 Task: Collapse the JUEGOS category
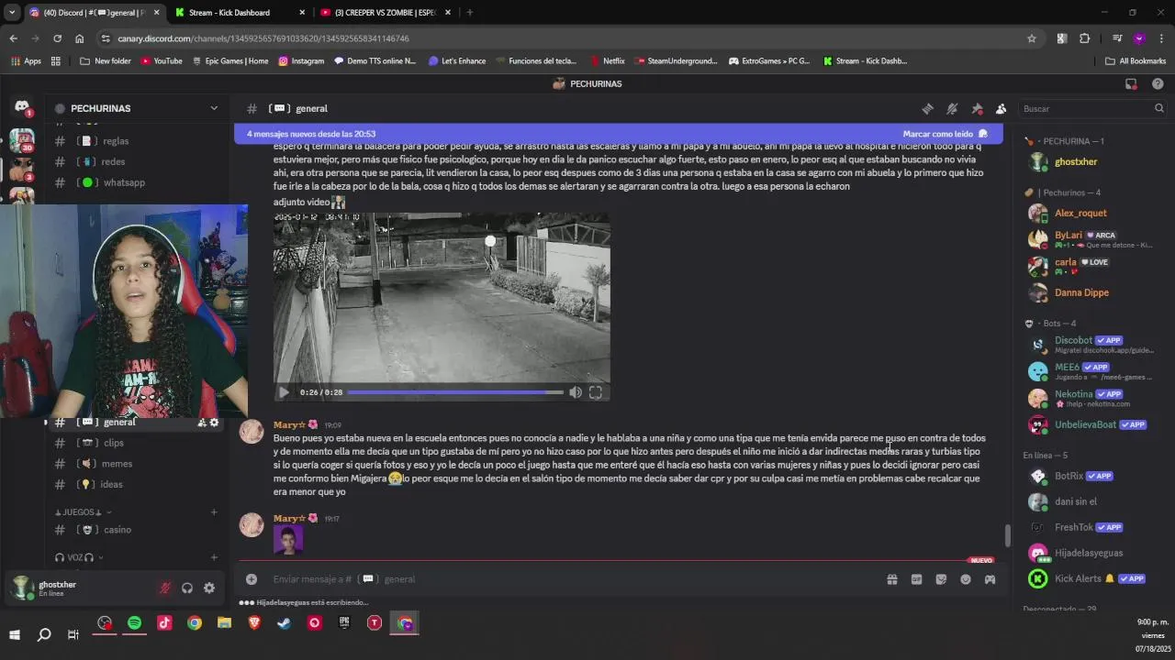[83, 512]
